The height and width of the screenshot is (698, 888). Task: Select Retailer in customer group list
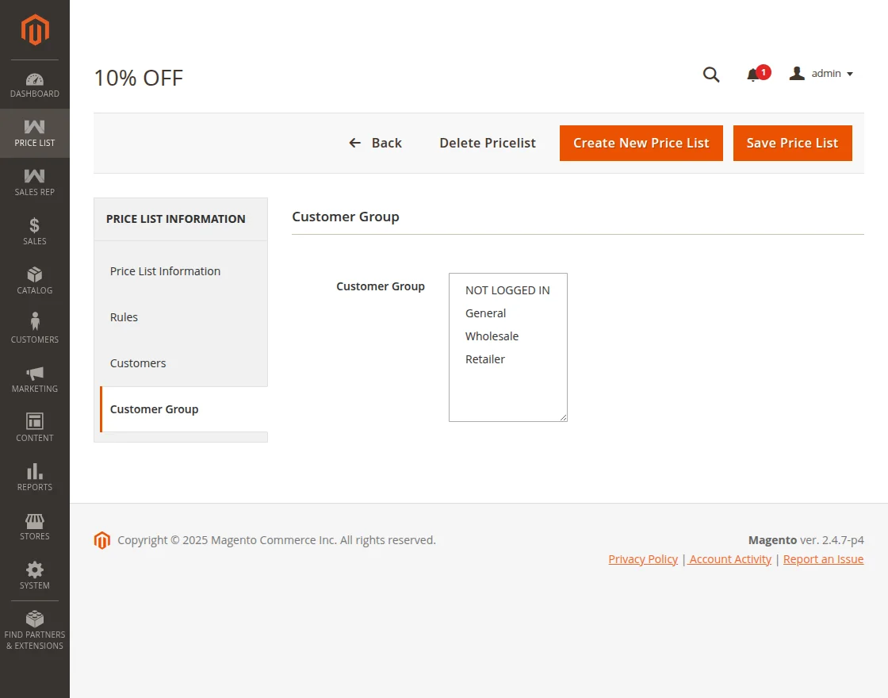507,359
